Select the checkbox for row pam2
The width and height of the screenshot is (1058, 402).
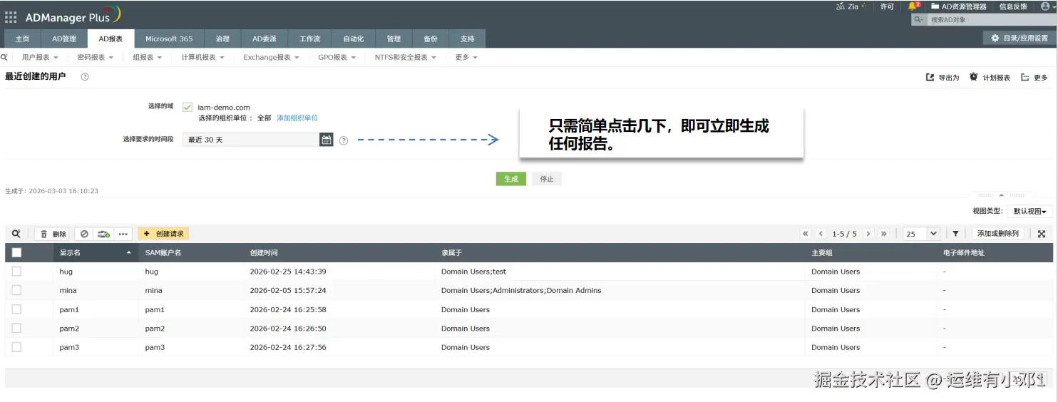click(x=16, y=329)
